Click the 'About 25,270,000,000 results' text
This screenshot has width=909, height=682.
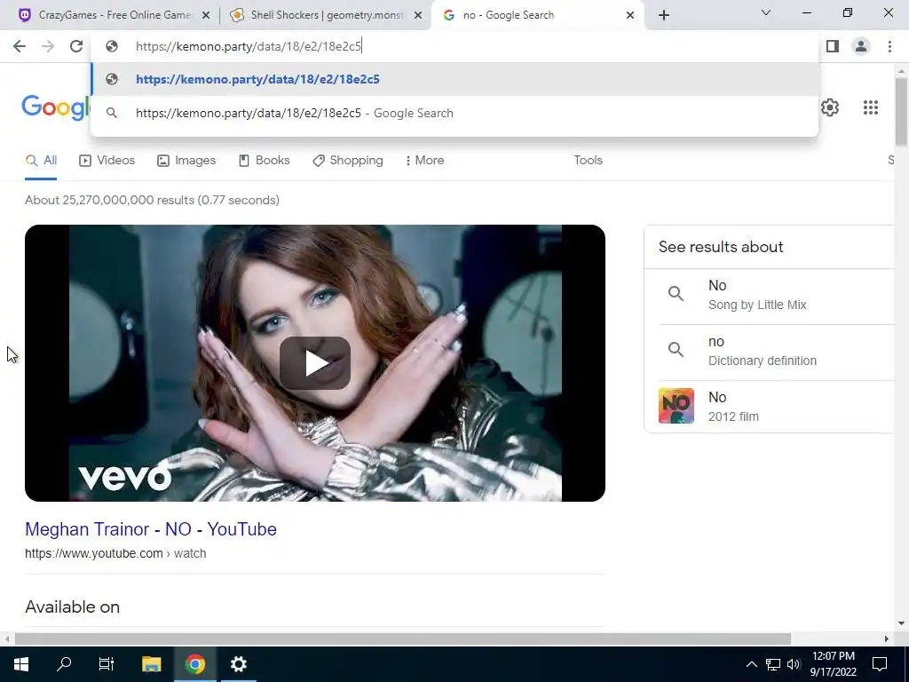152,200
